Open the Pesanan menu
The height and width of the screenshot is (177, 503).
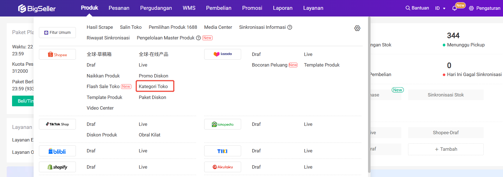click(119, 8)
